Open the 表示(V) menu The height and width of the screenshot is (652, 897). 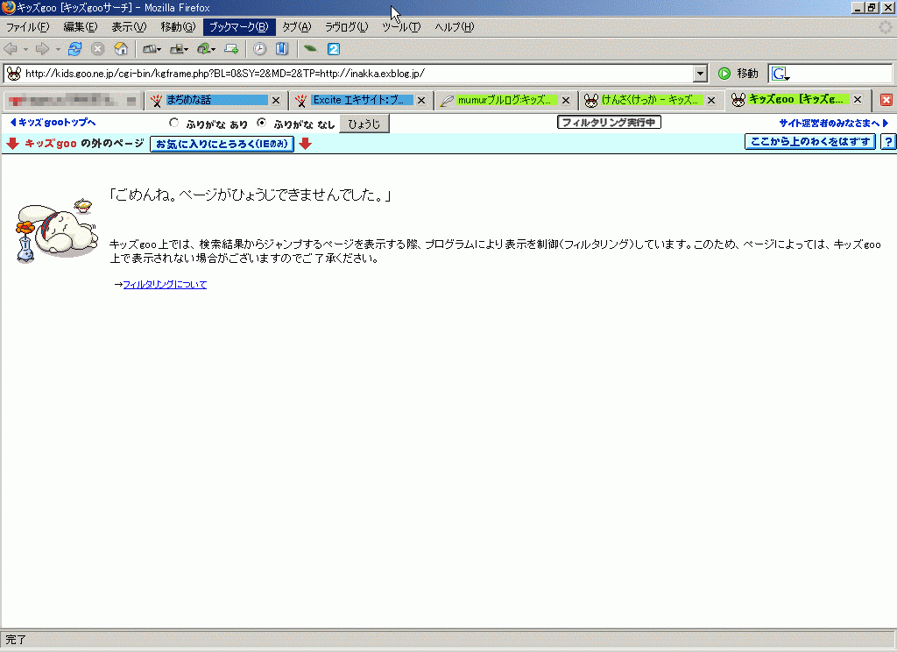coord(129,27)
